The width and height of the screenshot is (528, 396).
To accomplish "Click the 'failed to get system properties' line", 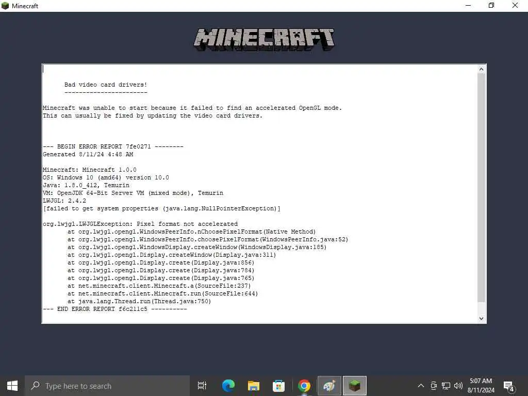I will [x=161, y=209].
